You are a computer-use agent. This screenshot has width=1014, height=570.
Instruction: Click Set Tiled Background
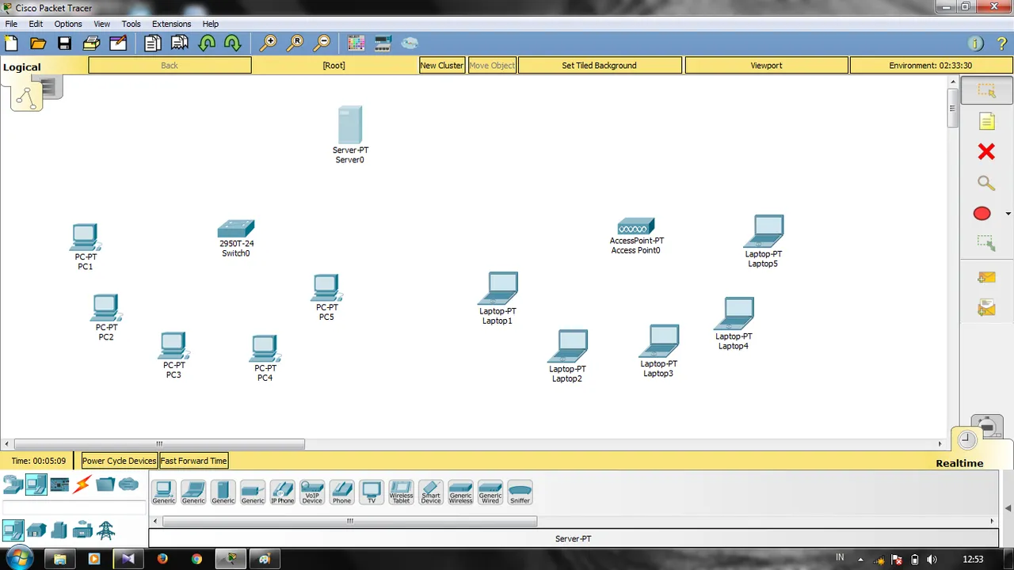point(599,66)
